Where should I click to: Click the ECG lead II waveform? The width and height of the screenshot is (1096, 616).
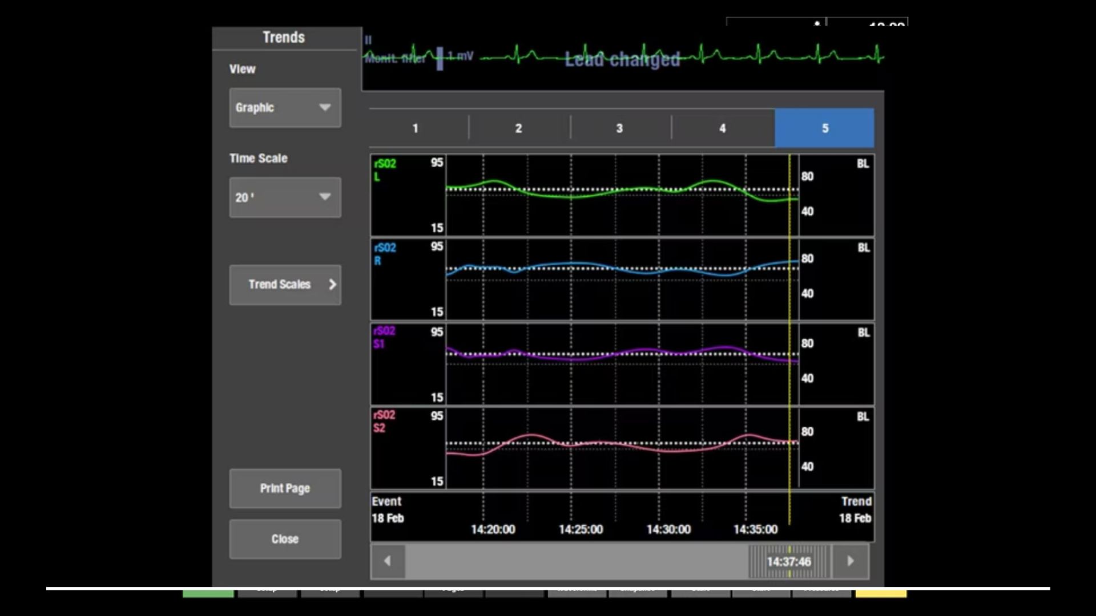(x=623, y=56)
